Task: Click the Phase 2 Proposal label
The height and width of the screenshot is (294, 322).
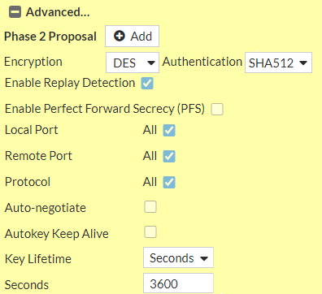Action: coord(50,37)
